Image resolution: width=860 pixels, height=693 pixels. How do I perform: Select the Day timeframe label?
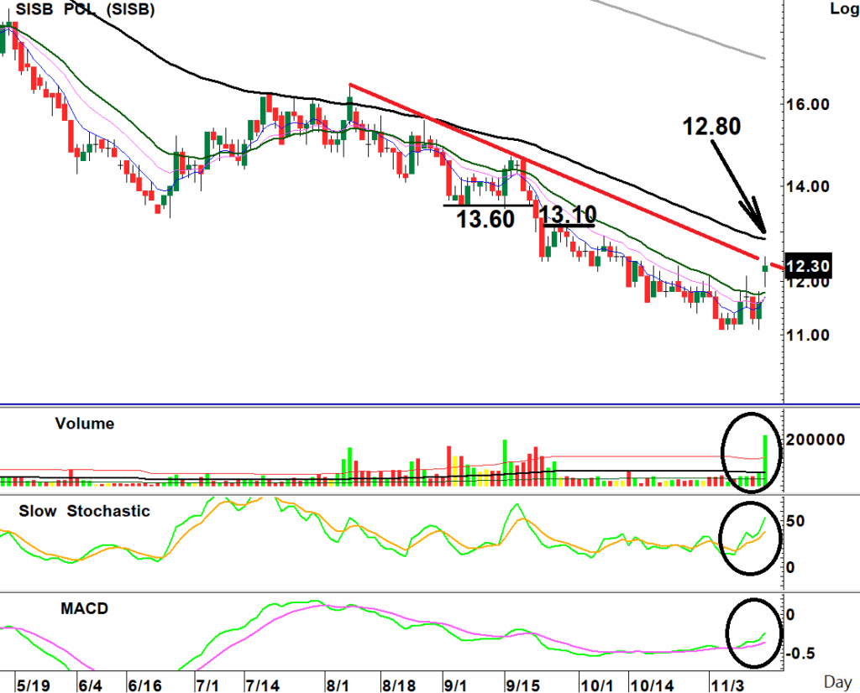click(840, 684)
